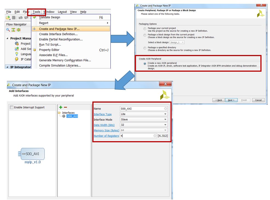This screenshot has height=200, width=270.
Task: Click the open project folder toolbar icon
Action: pos(8,18)
